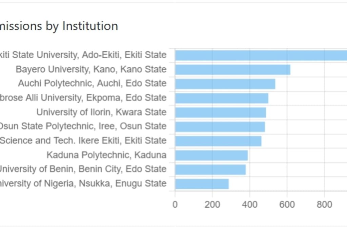
Task: Click the 'Bayero University, Kano, Kano State' label
Action: pyautogui.click(x=91, y=70)
